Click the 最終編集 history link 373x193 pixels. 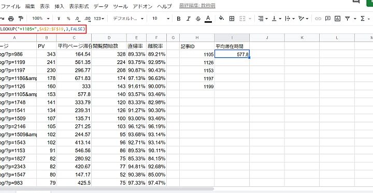[197, 6]
